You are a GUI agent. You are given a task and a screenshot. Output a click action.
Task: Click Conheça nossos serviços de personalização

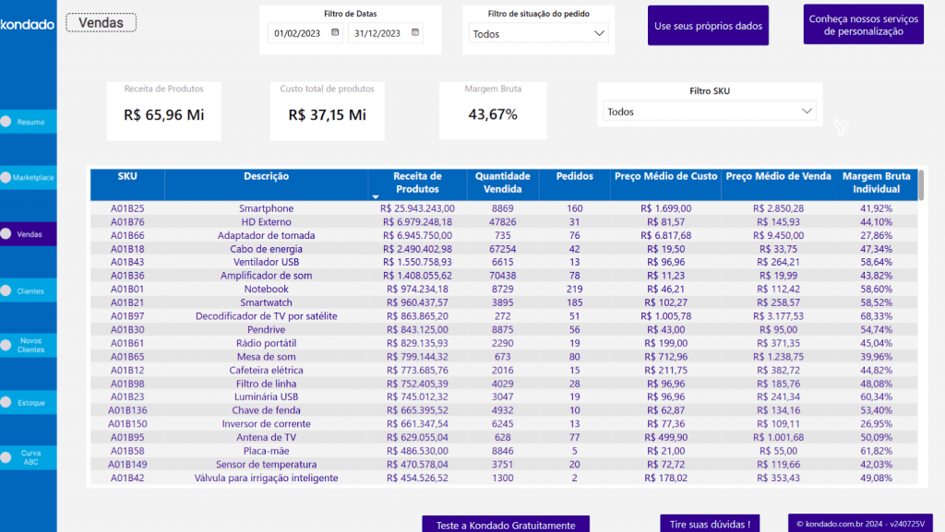pos(863,25)
